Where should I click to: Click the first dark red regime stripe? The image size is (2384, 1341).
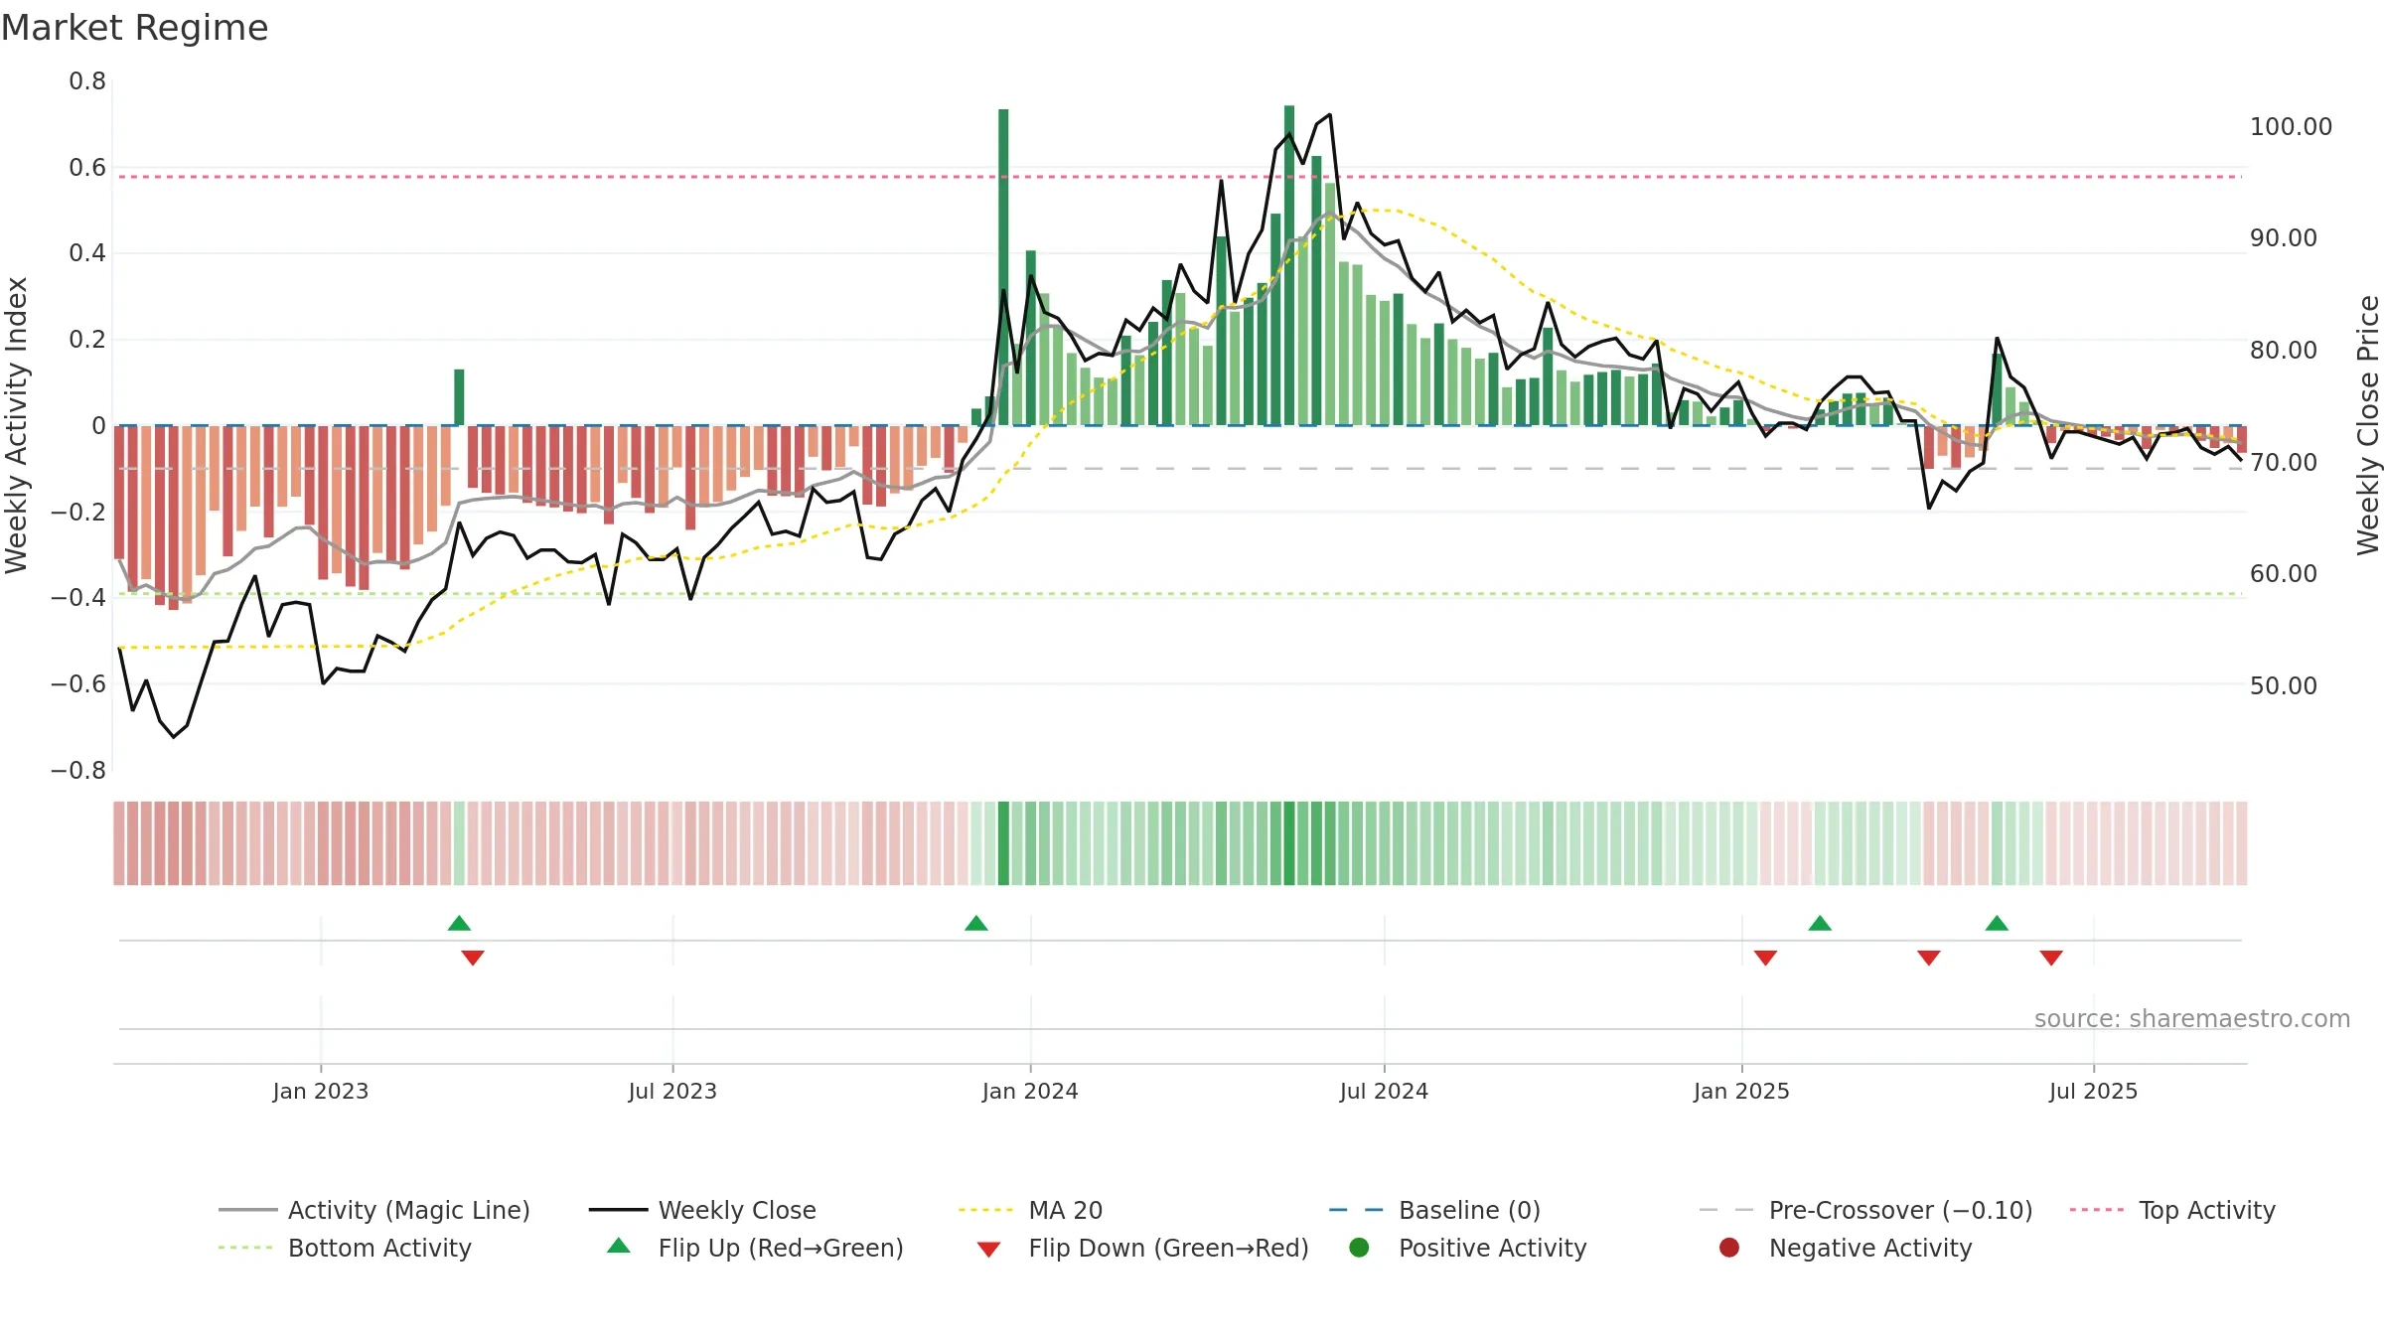119,843
